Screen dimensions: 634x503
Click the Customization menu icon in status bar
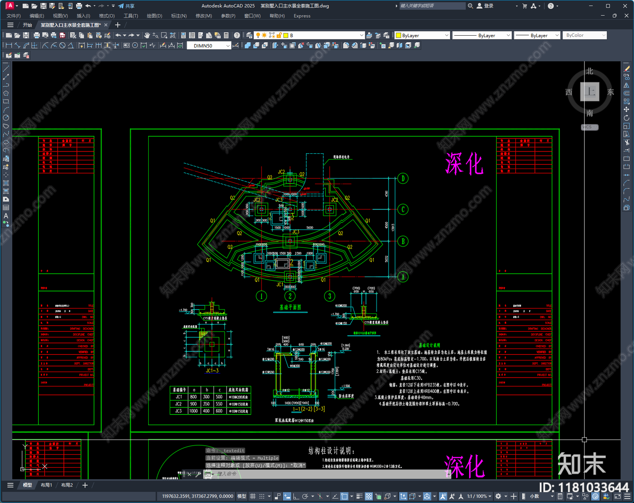tap(627, 496)
